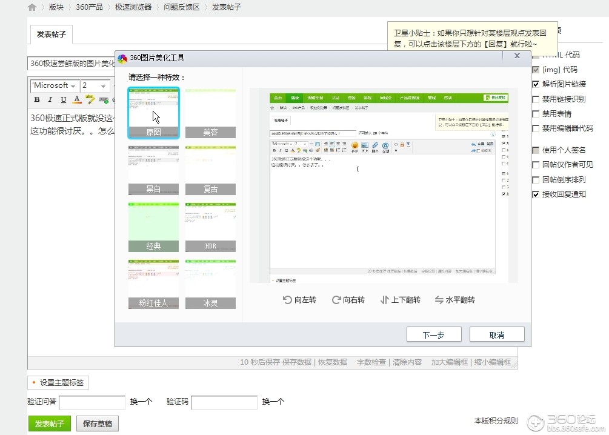609x435 pixels.
Task: Toggle [img] 代码 checkbox
Action: click(536, 70)
